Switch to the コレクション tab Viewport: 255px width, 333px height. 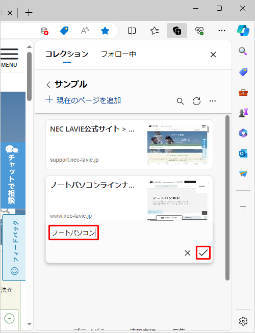click(67, 54)
